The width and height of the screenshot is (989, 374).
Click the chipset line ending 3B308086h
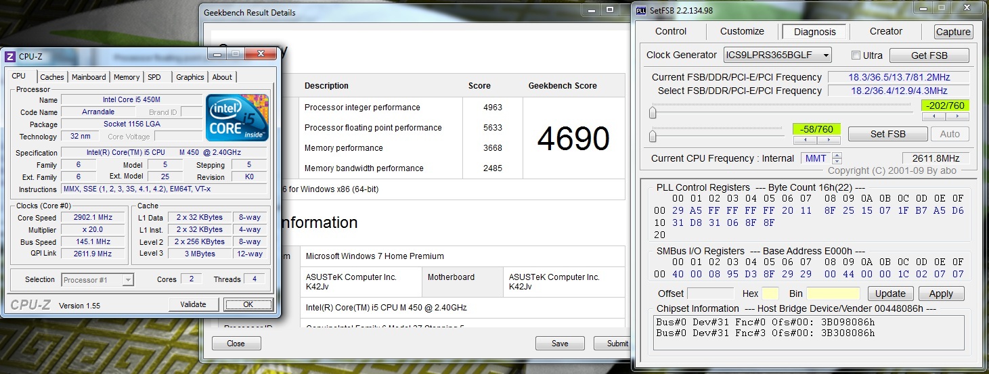(766, 332)
